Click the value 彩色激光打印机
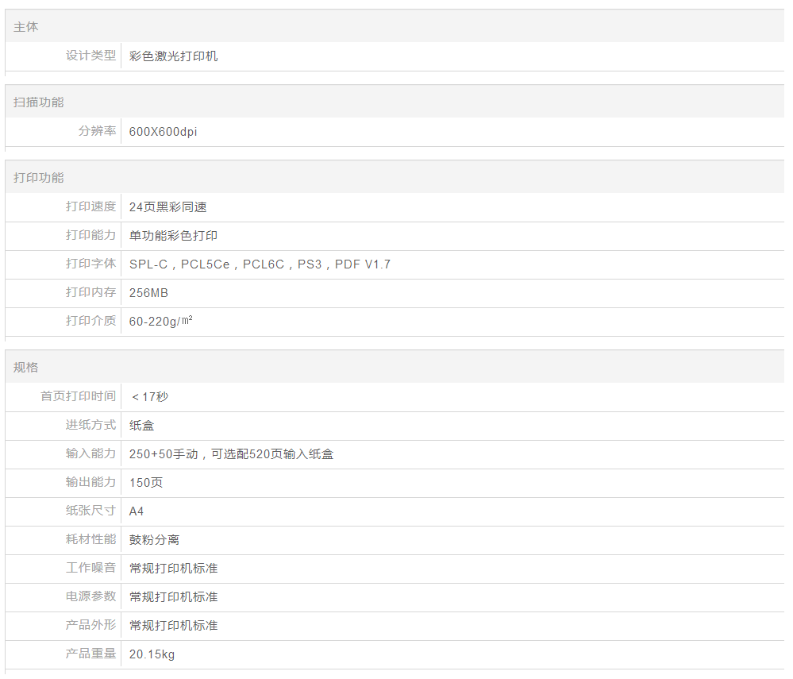The height and width of the screenshot is (679, 793). [x=173, y=56]
